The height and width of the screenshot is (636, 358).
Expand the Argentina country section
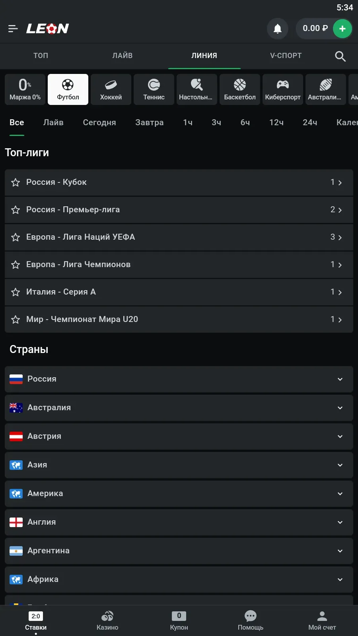[x=340, y=551]
